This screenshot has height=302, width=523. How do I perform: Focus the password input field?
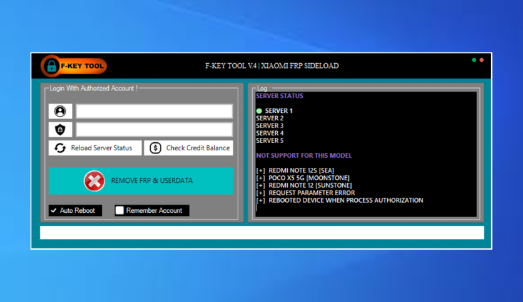(x=154, y=129)
